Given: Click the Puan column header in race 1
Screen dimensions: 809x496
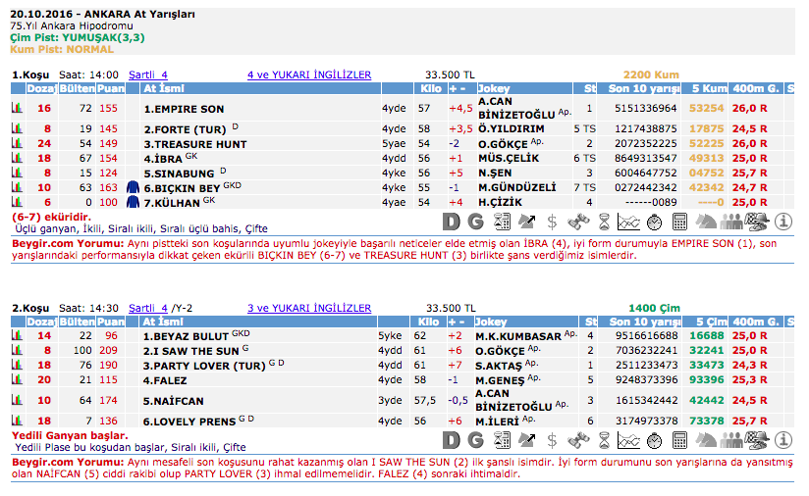Looking at the screenshot, I should point(110,88).
